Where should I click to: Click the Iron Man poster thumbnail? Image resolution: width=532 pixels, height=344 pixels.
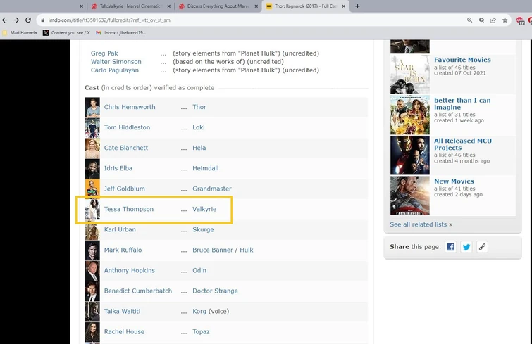(410, 155)
